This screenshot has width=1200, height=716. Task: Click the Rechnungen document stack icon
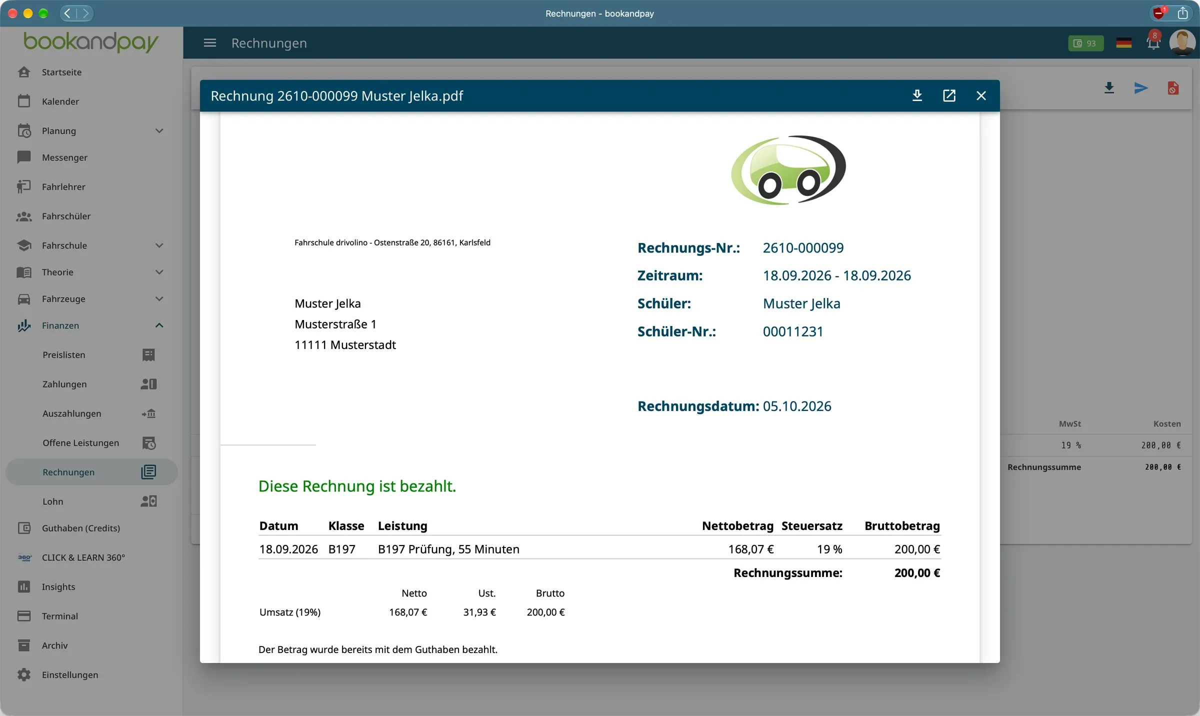(x=148, y=472)
